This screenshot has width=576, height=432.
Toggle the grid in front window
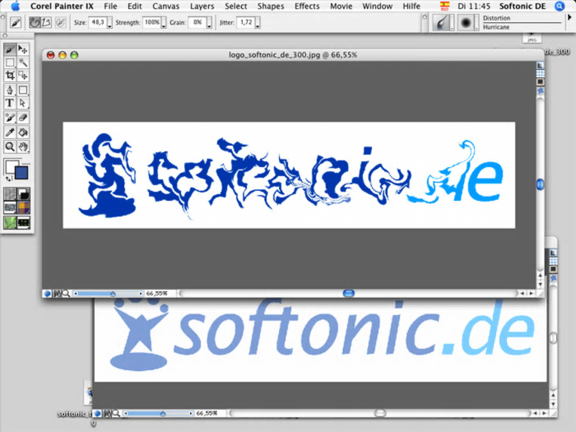(540, 73)
